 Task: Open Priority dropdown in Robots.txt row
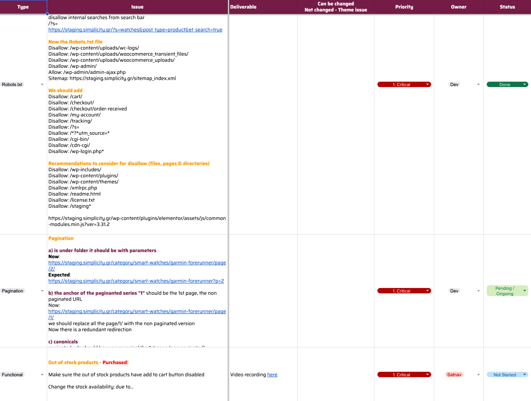click(404, 85)
